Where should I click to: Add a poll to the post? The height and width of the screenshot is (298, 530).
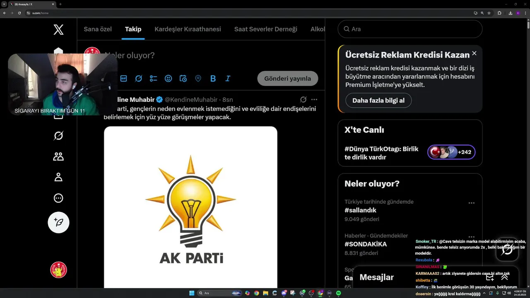(154, 78)
